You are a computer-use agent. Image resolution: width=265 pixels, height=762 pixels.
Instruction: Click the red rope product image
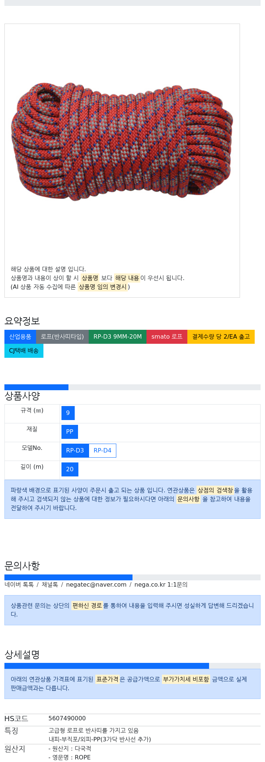[x=122, y=142]
